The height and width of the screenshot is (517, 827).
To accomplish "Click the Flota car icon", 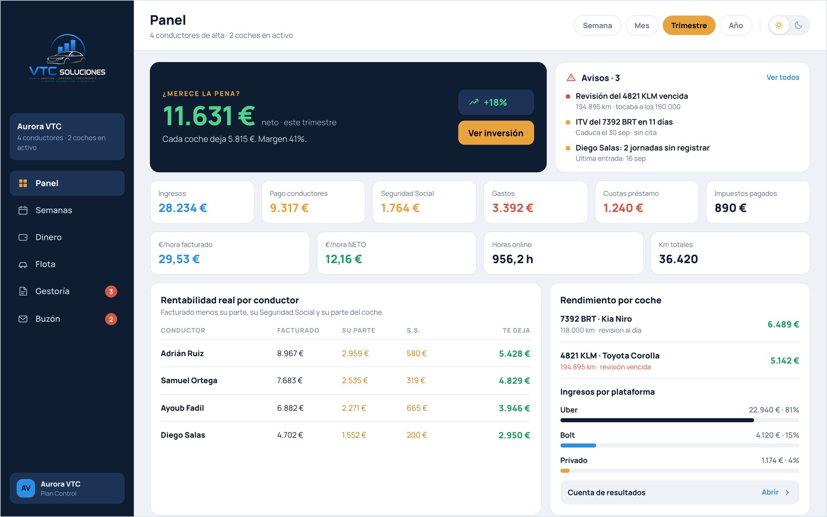I will point(23,265).
